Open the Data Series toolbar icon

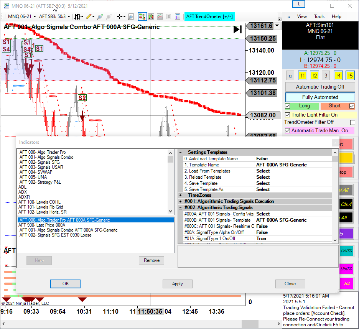coord(151,16)
